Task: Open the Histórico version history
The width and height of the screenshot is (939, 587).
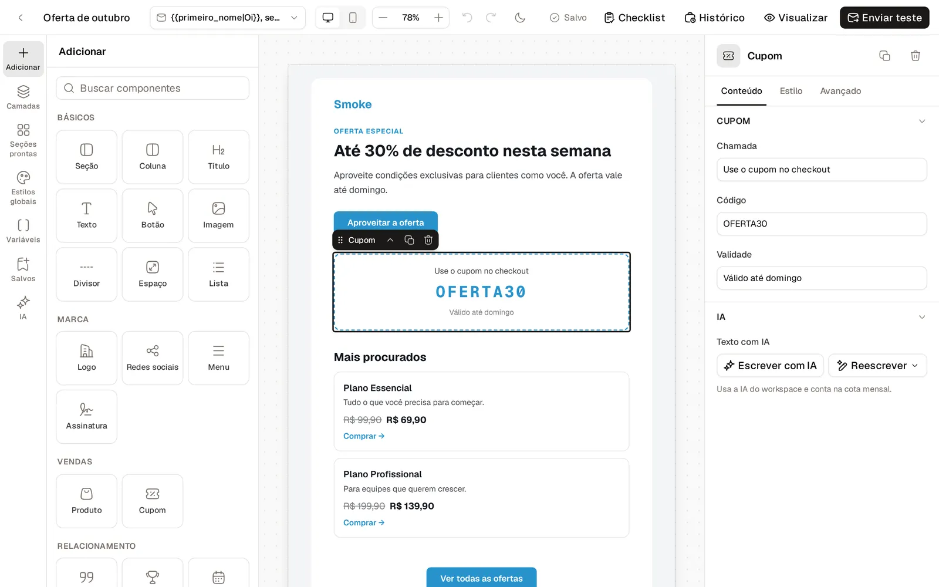Action: click(x=715, y=18)
